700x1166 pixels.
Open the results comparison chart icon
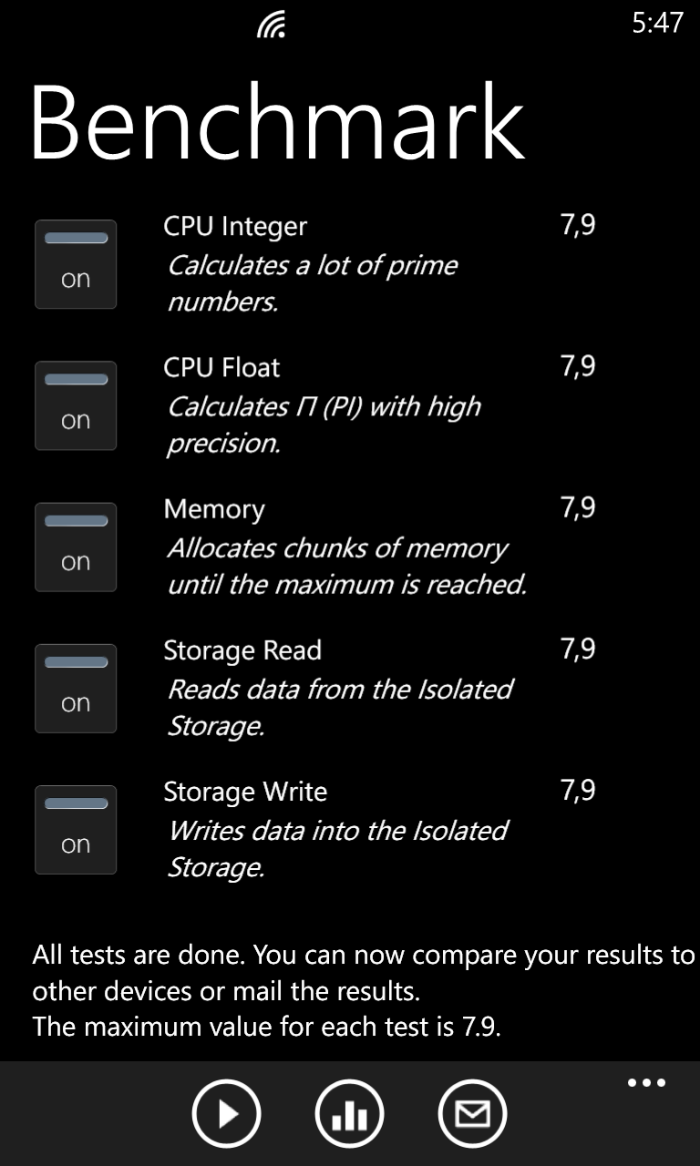click(x=349, y=1113)
